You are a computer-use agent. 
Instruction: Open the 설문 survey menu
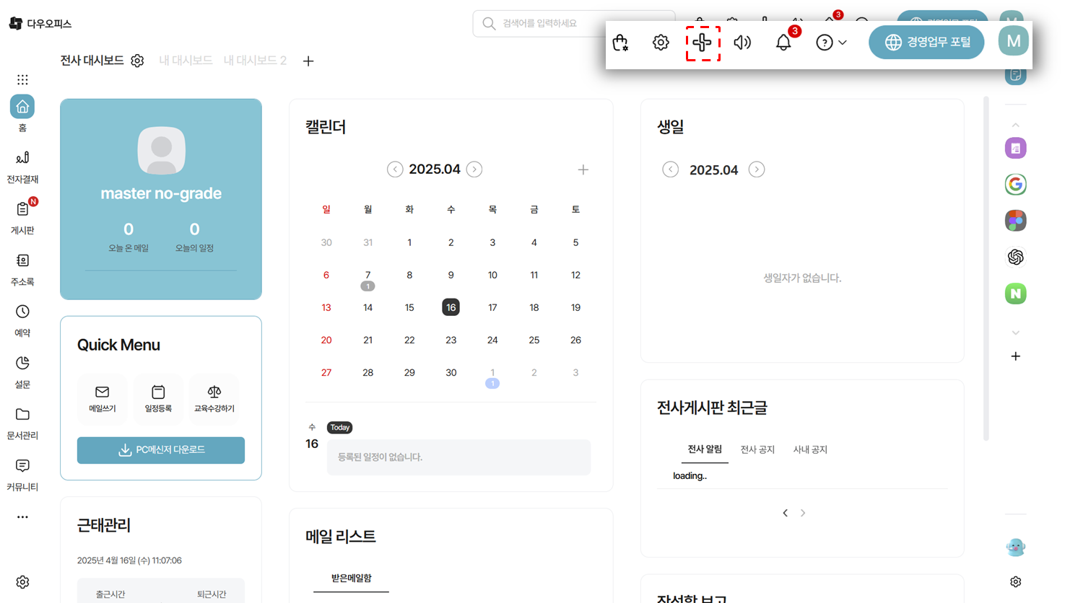[22, 371]
